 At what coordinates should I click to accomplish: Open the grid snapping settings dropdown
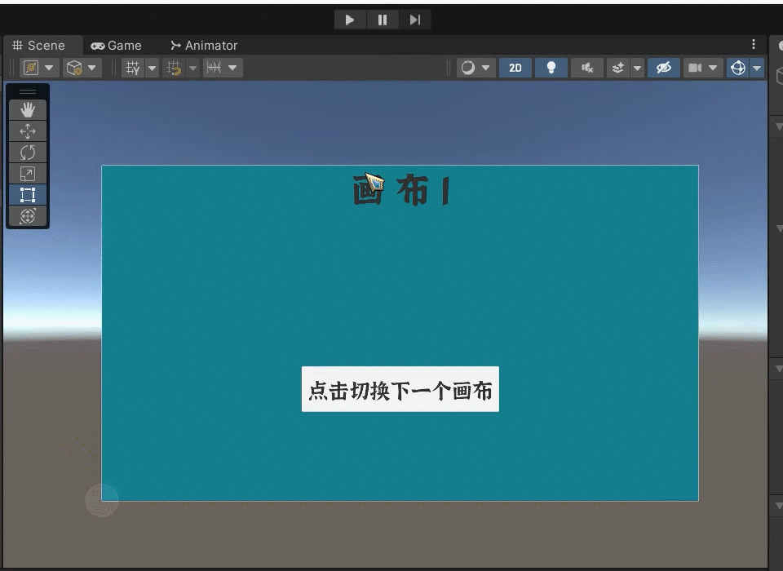(x=192, y=68)
